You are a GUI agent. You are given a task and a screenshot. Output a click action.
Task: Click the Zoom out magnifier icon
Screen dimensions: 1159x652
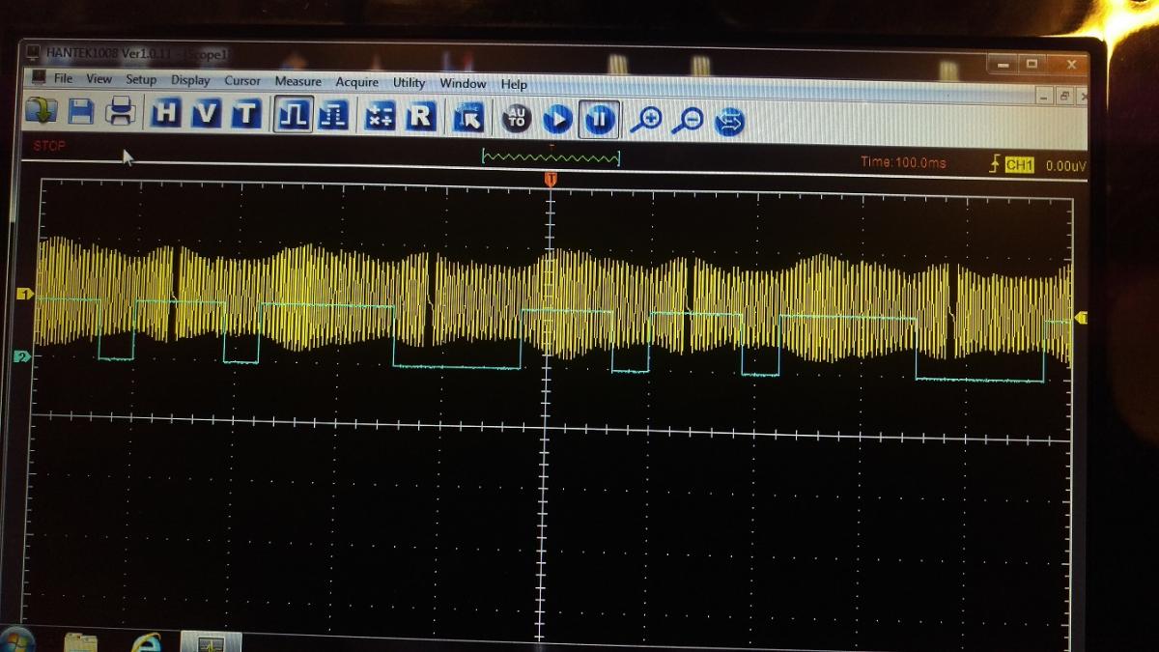[688, 121]
